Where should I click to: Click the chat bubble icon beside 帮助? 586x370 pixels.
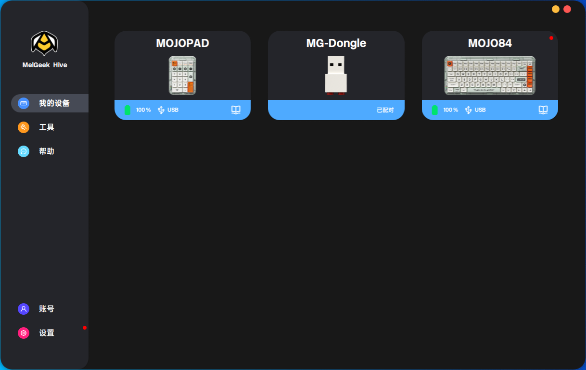click(24, 151)
